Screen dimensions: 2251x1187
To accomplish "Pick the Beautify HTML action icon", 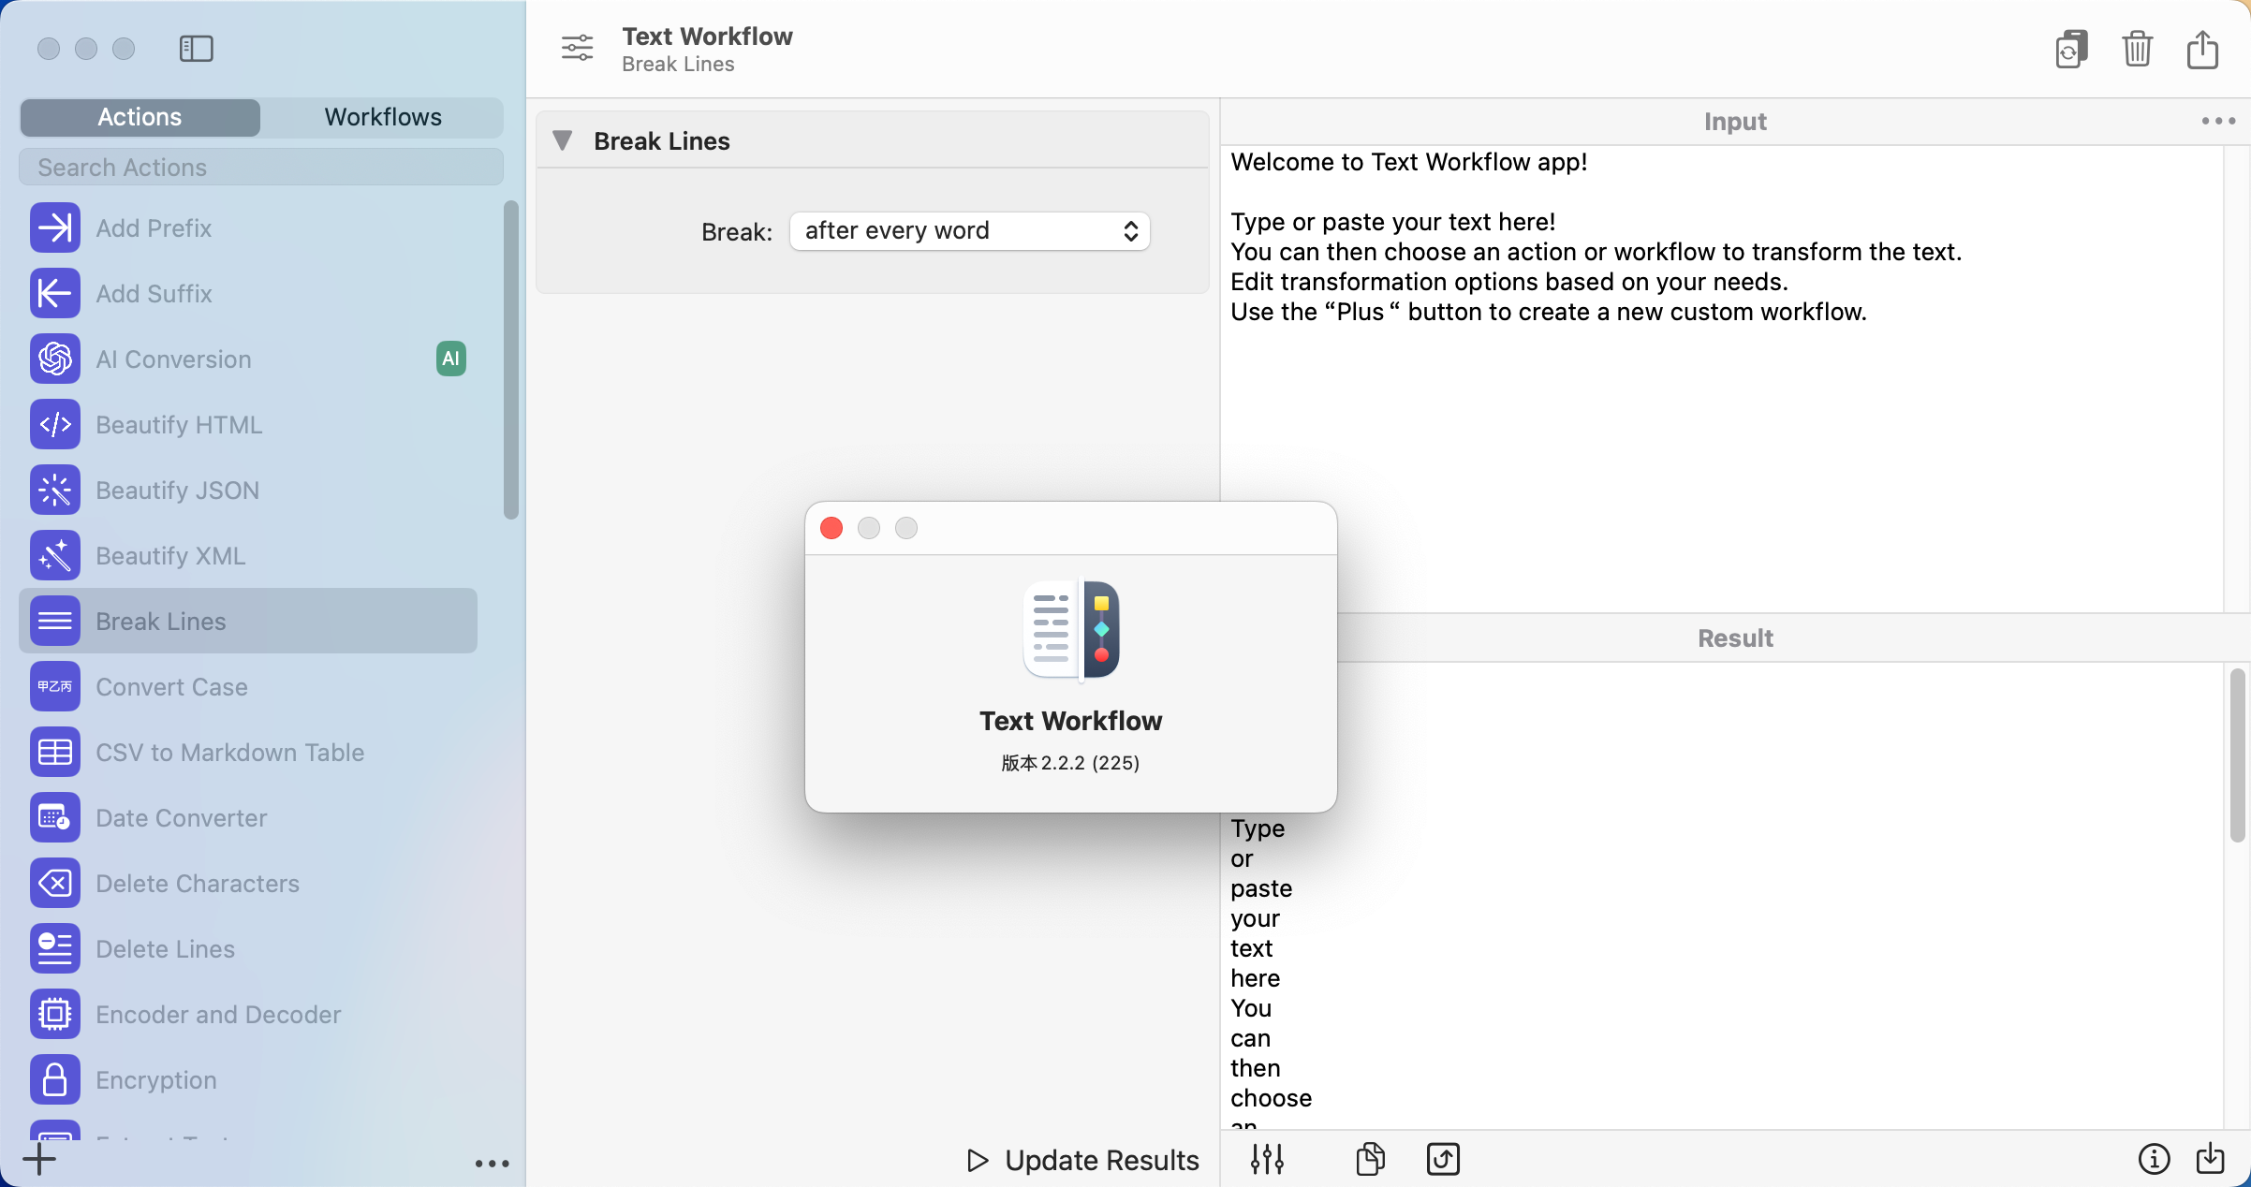I will click(55, 424).
